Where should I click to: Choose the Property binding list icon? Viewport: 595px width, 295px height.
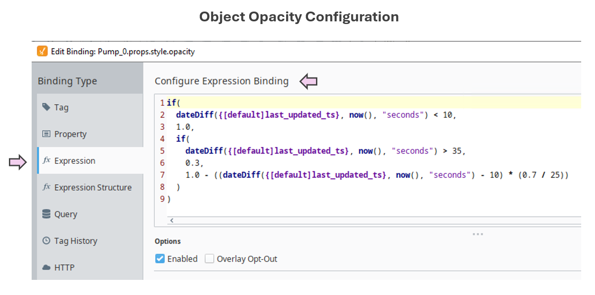pyautogui.click(x=46, y=134)
